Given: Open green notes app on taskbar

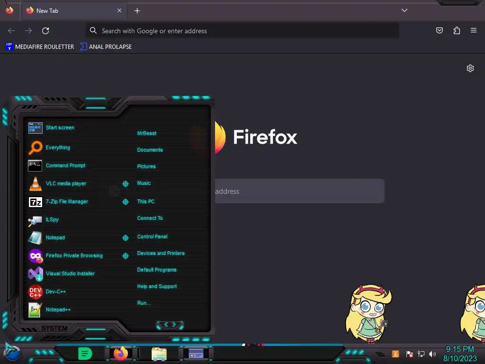Looking at the screenshot, I should pos(85,354).
